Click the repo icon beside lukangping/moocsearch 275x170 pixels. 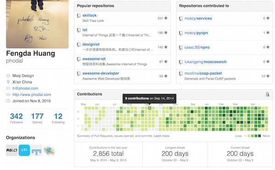[x=181, y=62]
